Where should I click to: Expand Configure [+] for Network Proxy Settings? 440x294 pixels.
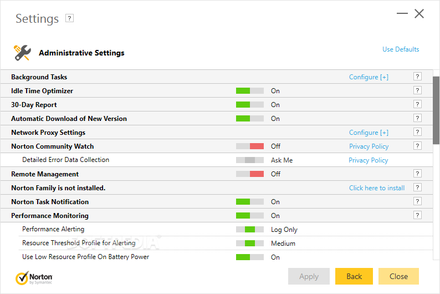(x=369, y=133)
